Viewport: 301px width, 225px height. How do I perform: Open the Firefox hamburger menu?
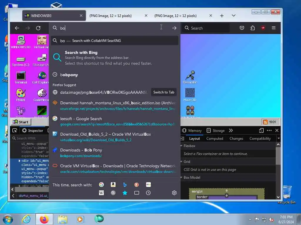click(x=274, y=28)
